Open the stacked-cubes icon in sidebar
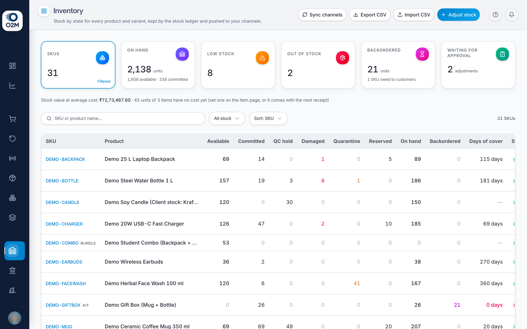The image size is (527, 329). point(12,198)
